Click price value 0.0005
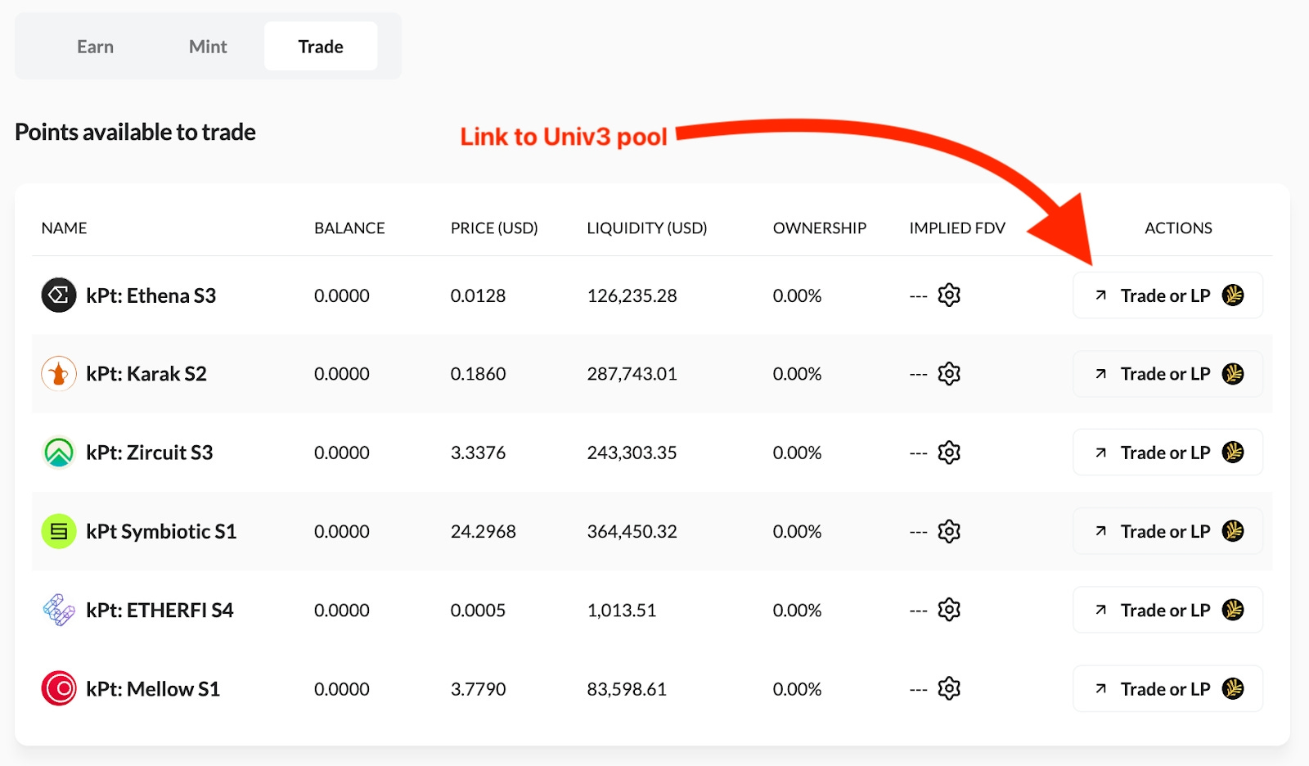 click(x=478, y=610)
